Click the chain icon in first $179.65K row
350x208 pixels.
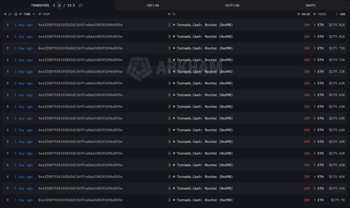click(8, 142)
